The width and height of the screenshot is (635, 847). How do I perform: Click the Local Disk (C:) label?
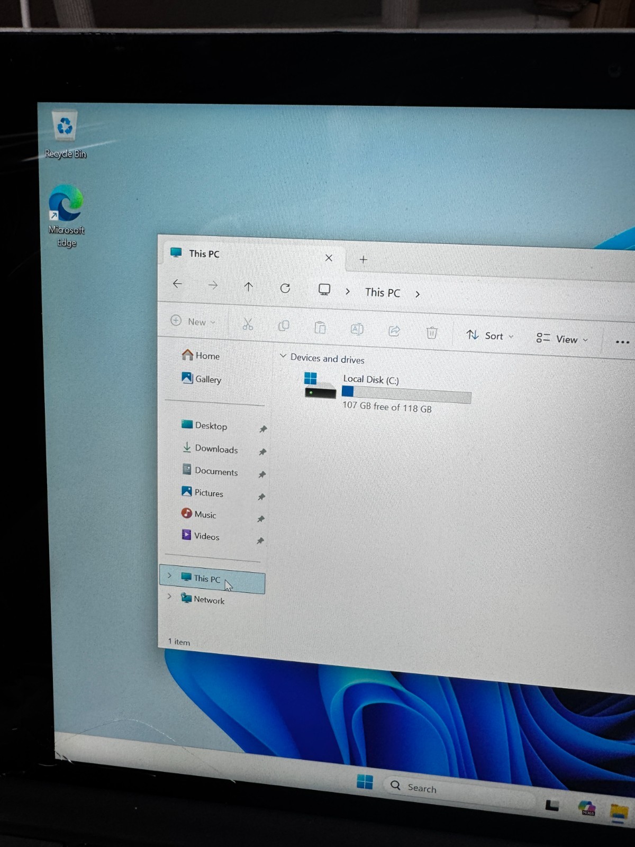tap(371, 380)
